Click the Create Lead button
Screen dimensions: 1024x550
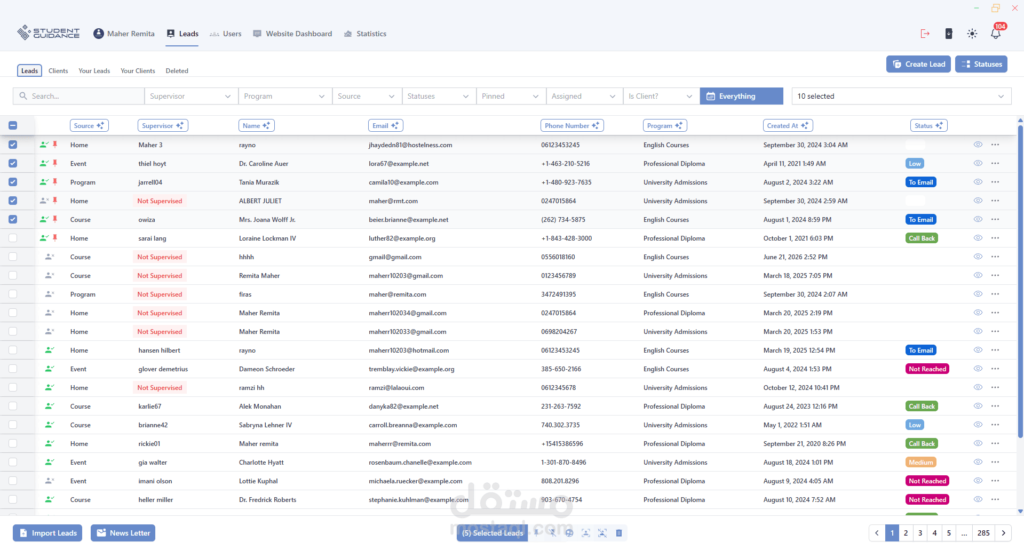pyautogui.click(x=918, y=64)
